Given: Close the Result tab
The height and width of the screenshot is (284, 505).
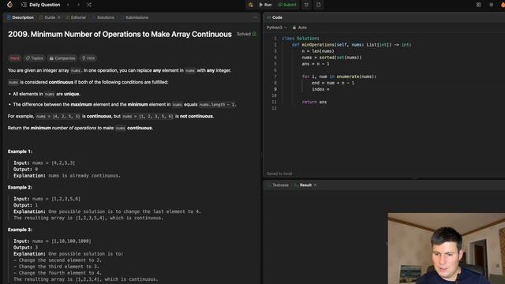Looking at the screenshot, I should click(x=315, y=185).
